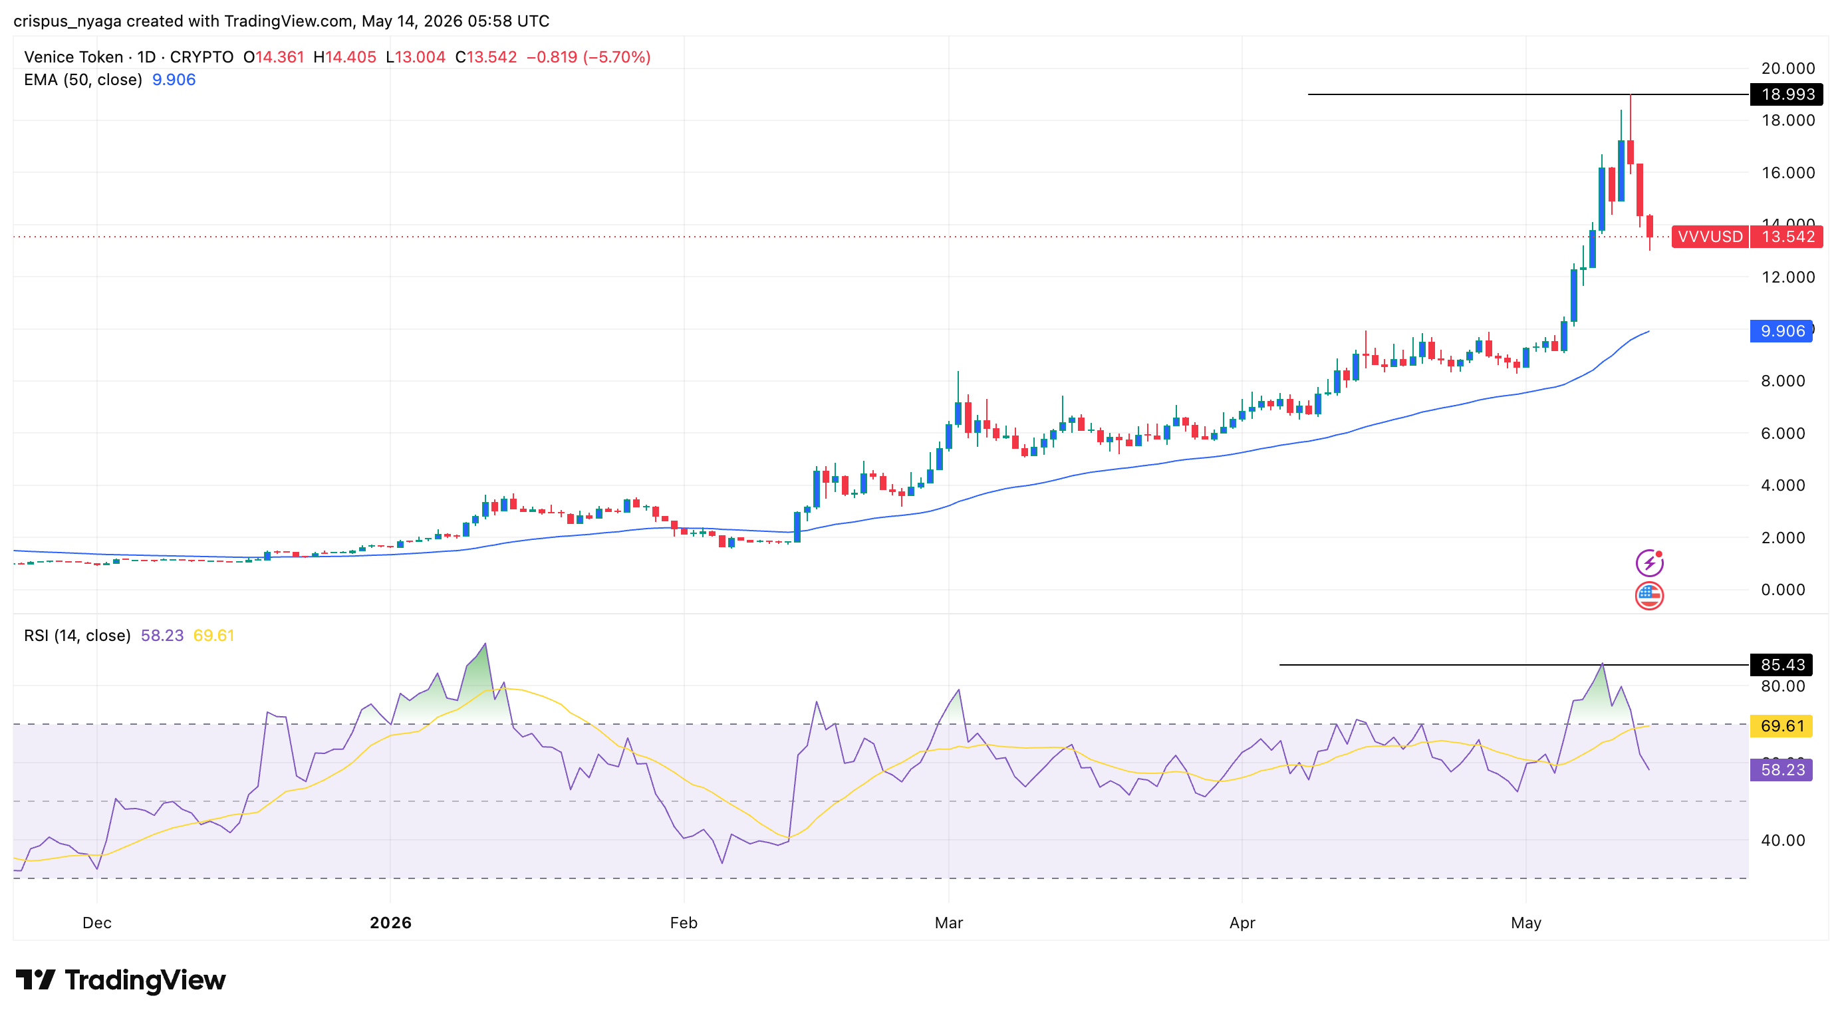
Task: Click the close value C13.542 in legend
Action: 486,57
